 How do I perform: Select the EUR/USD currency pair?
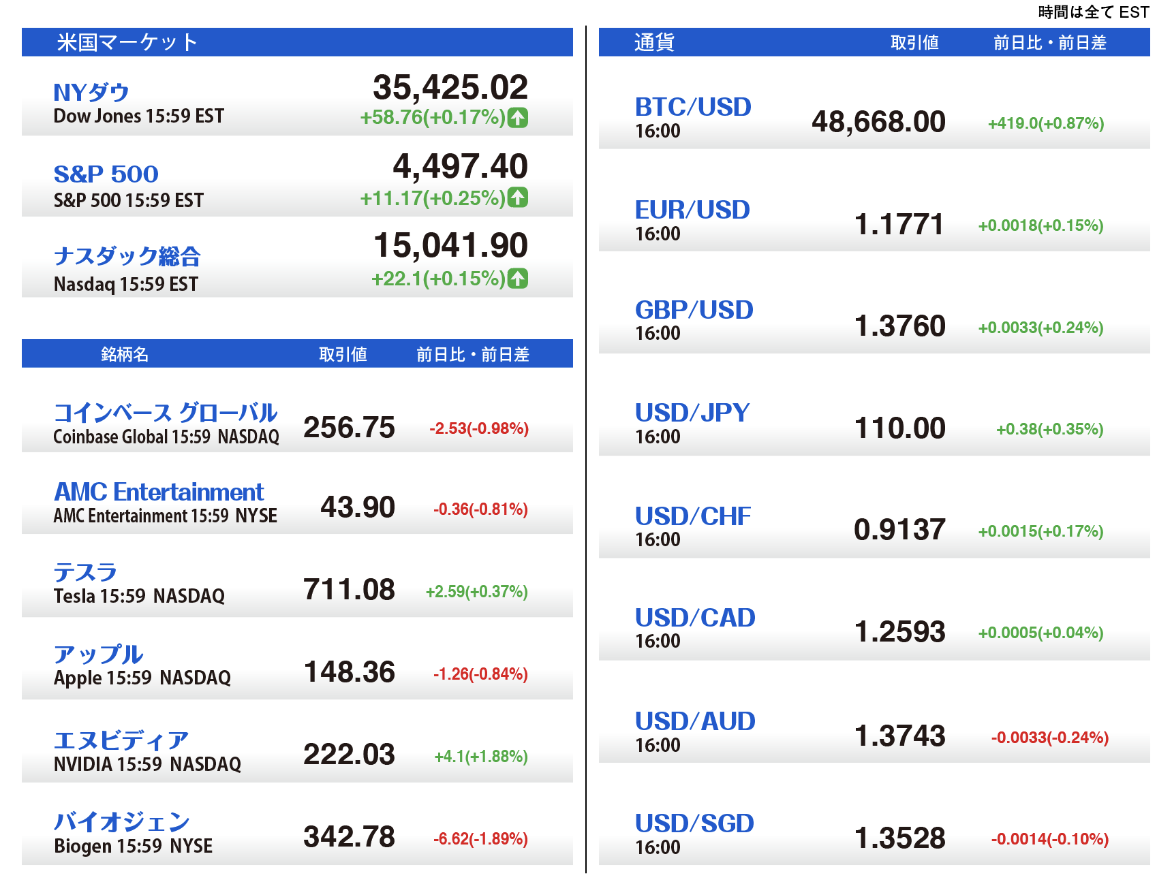pos(692,210)
